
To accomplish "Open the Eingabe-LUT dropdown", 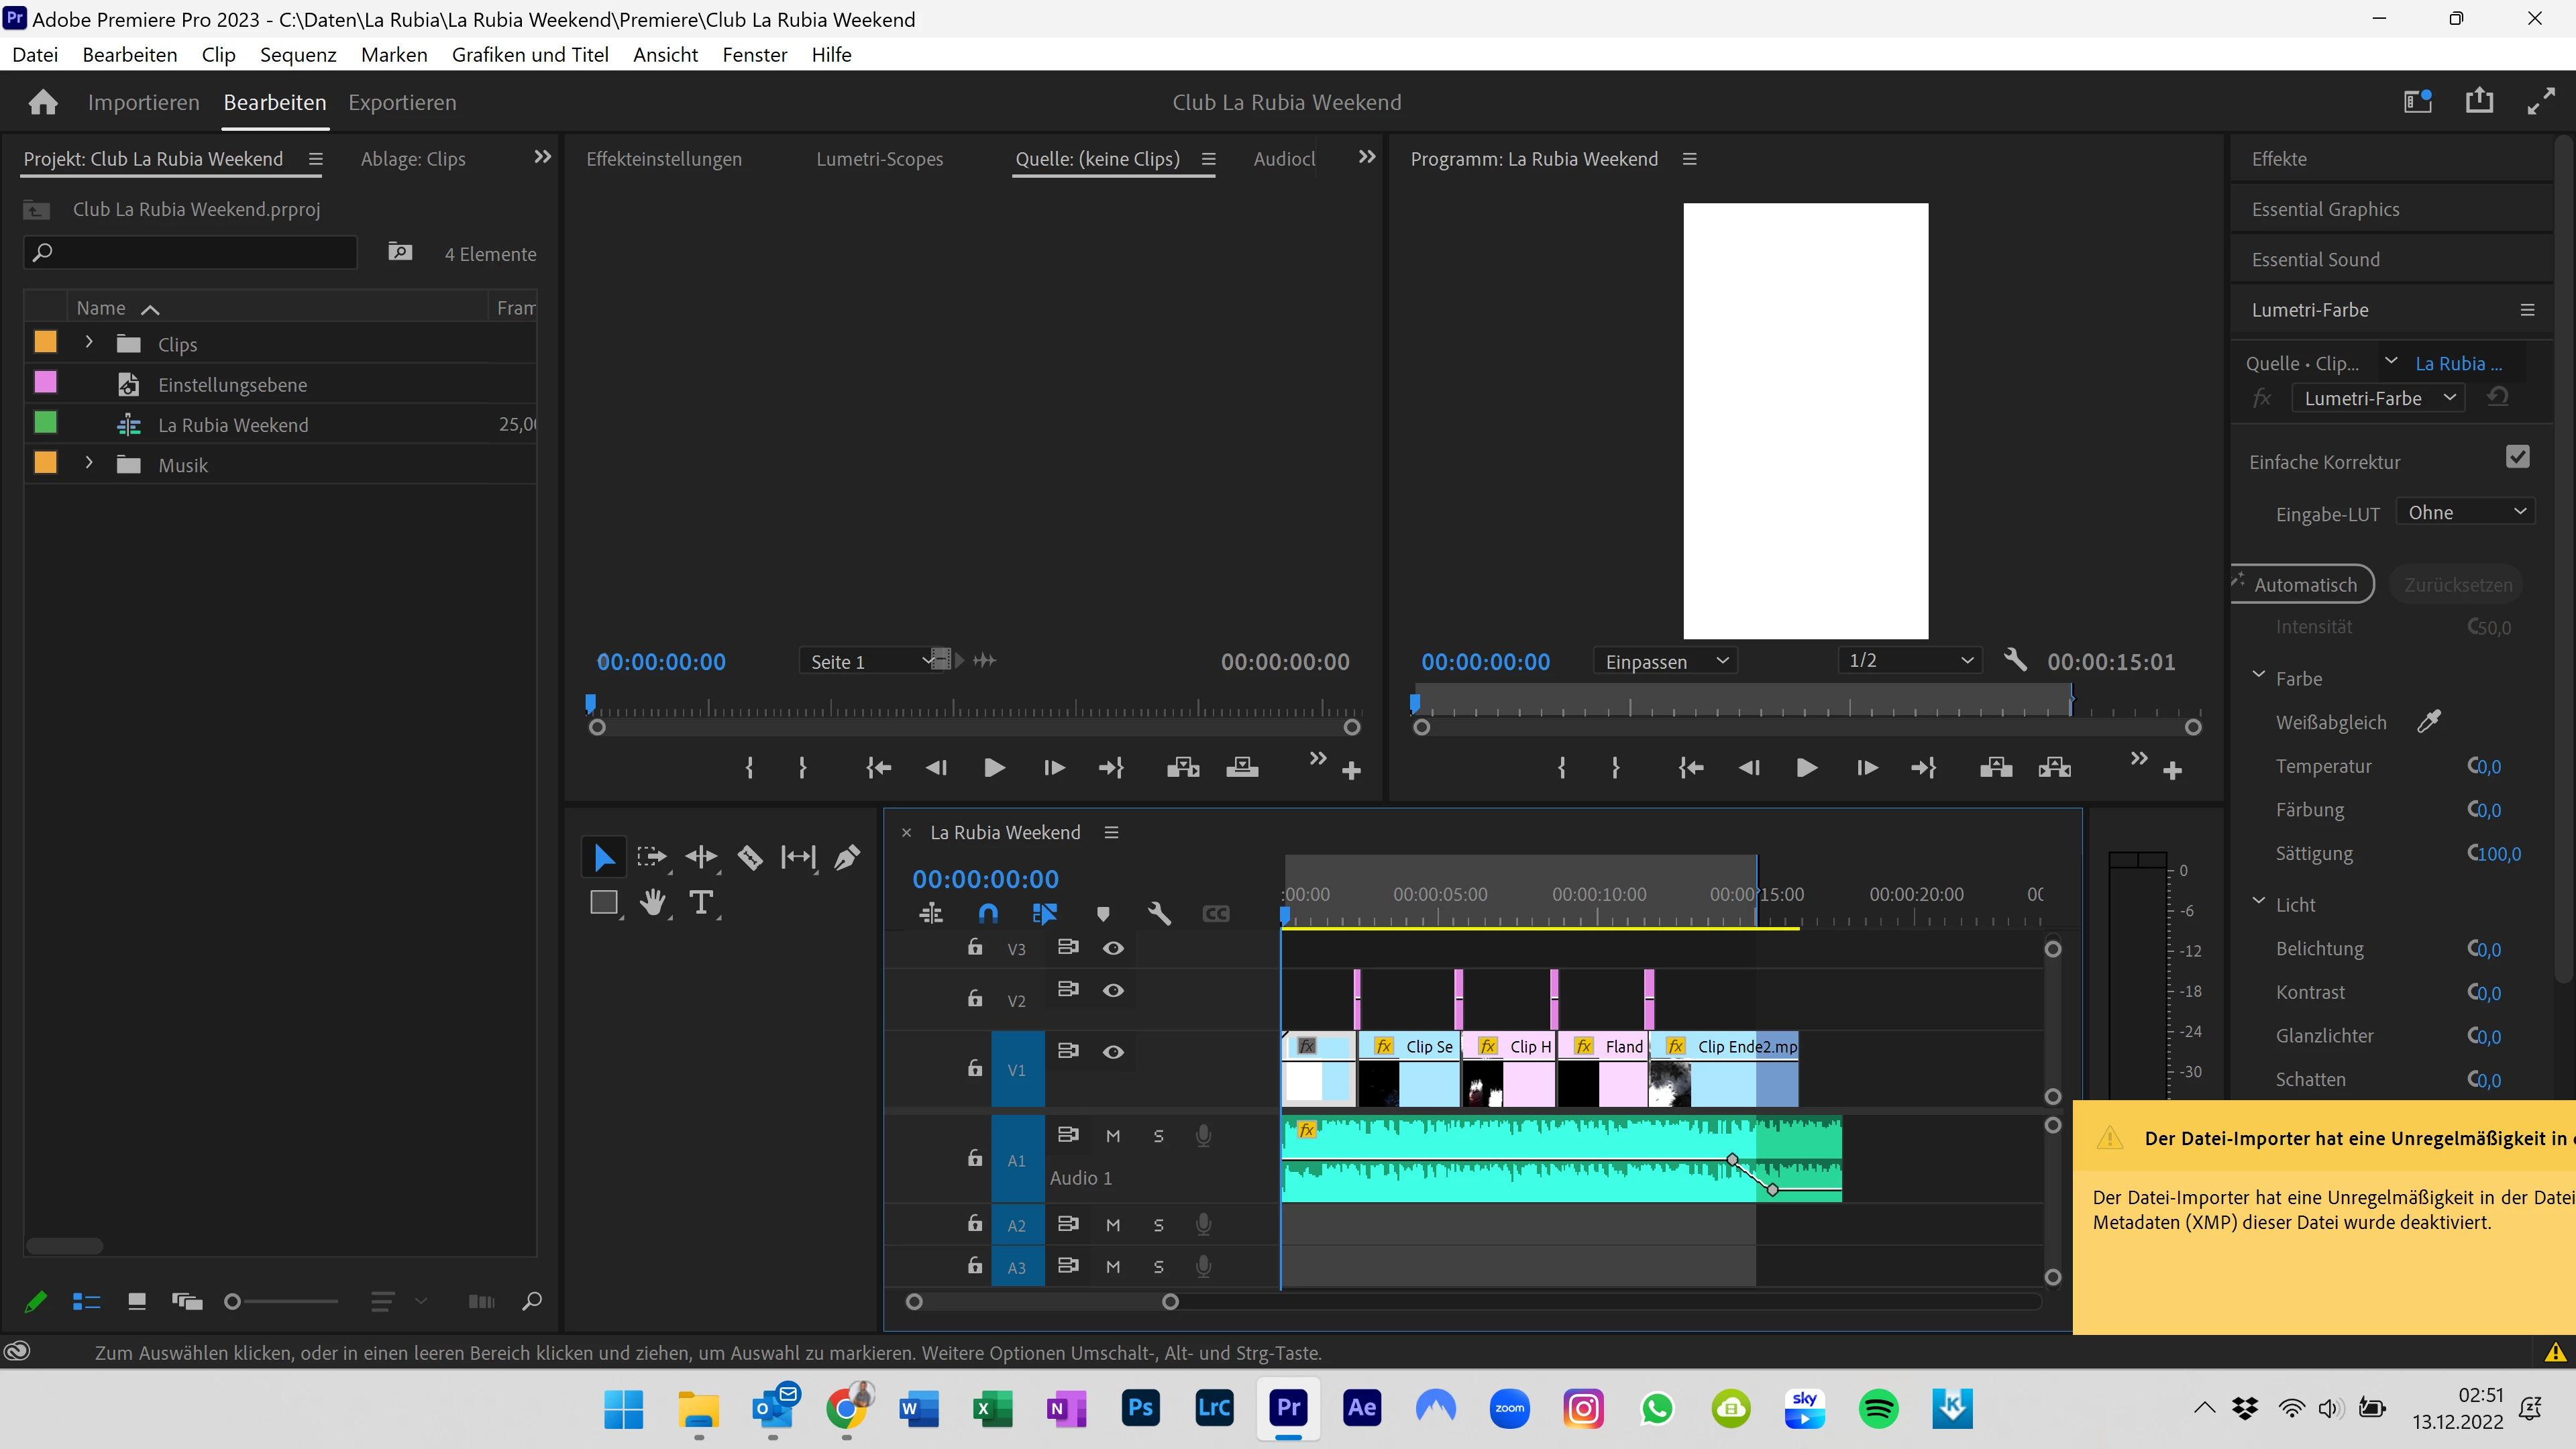I will click(2465, 513).
